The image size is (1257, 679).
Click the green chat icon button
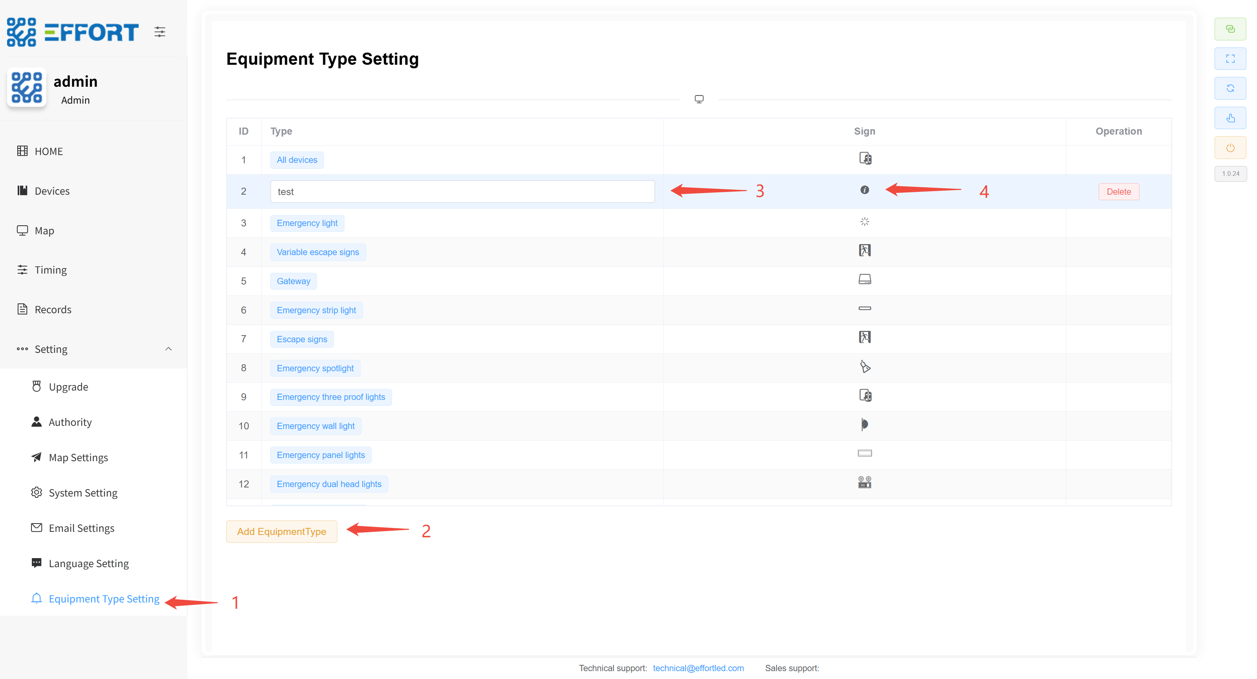(1230, 29)
